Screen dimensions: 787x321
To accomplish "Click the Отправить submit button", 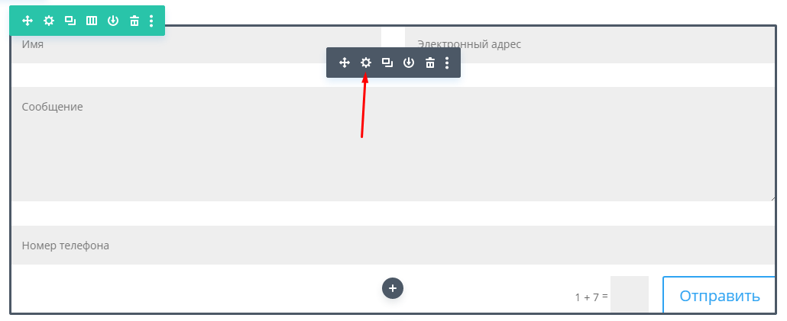I will [x=719, y=296].
